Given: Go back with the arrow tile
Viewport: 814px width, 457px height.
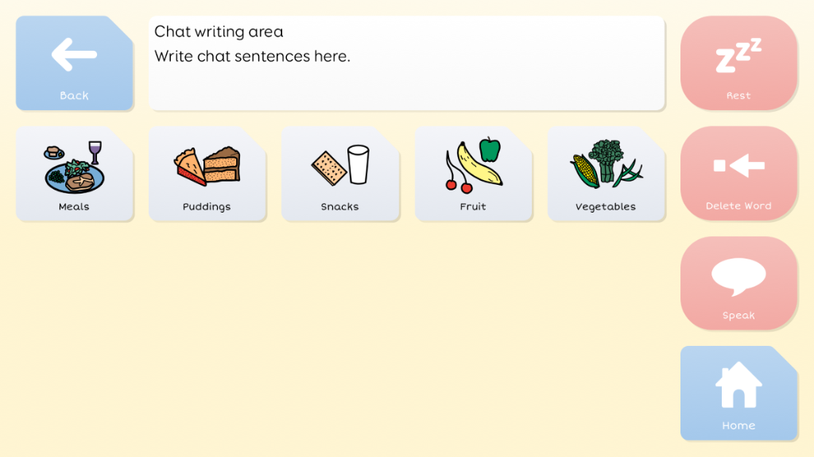Looking at the screenshot, I should tap(74, 63).
